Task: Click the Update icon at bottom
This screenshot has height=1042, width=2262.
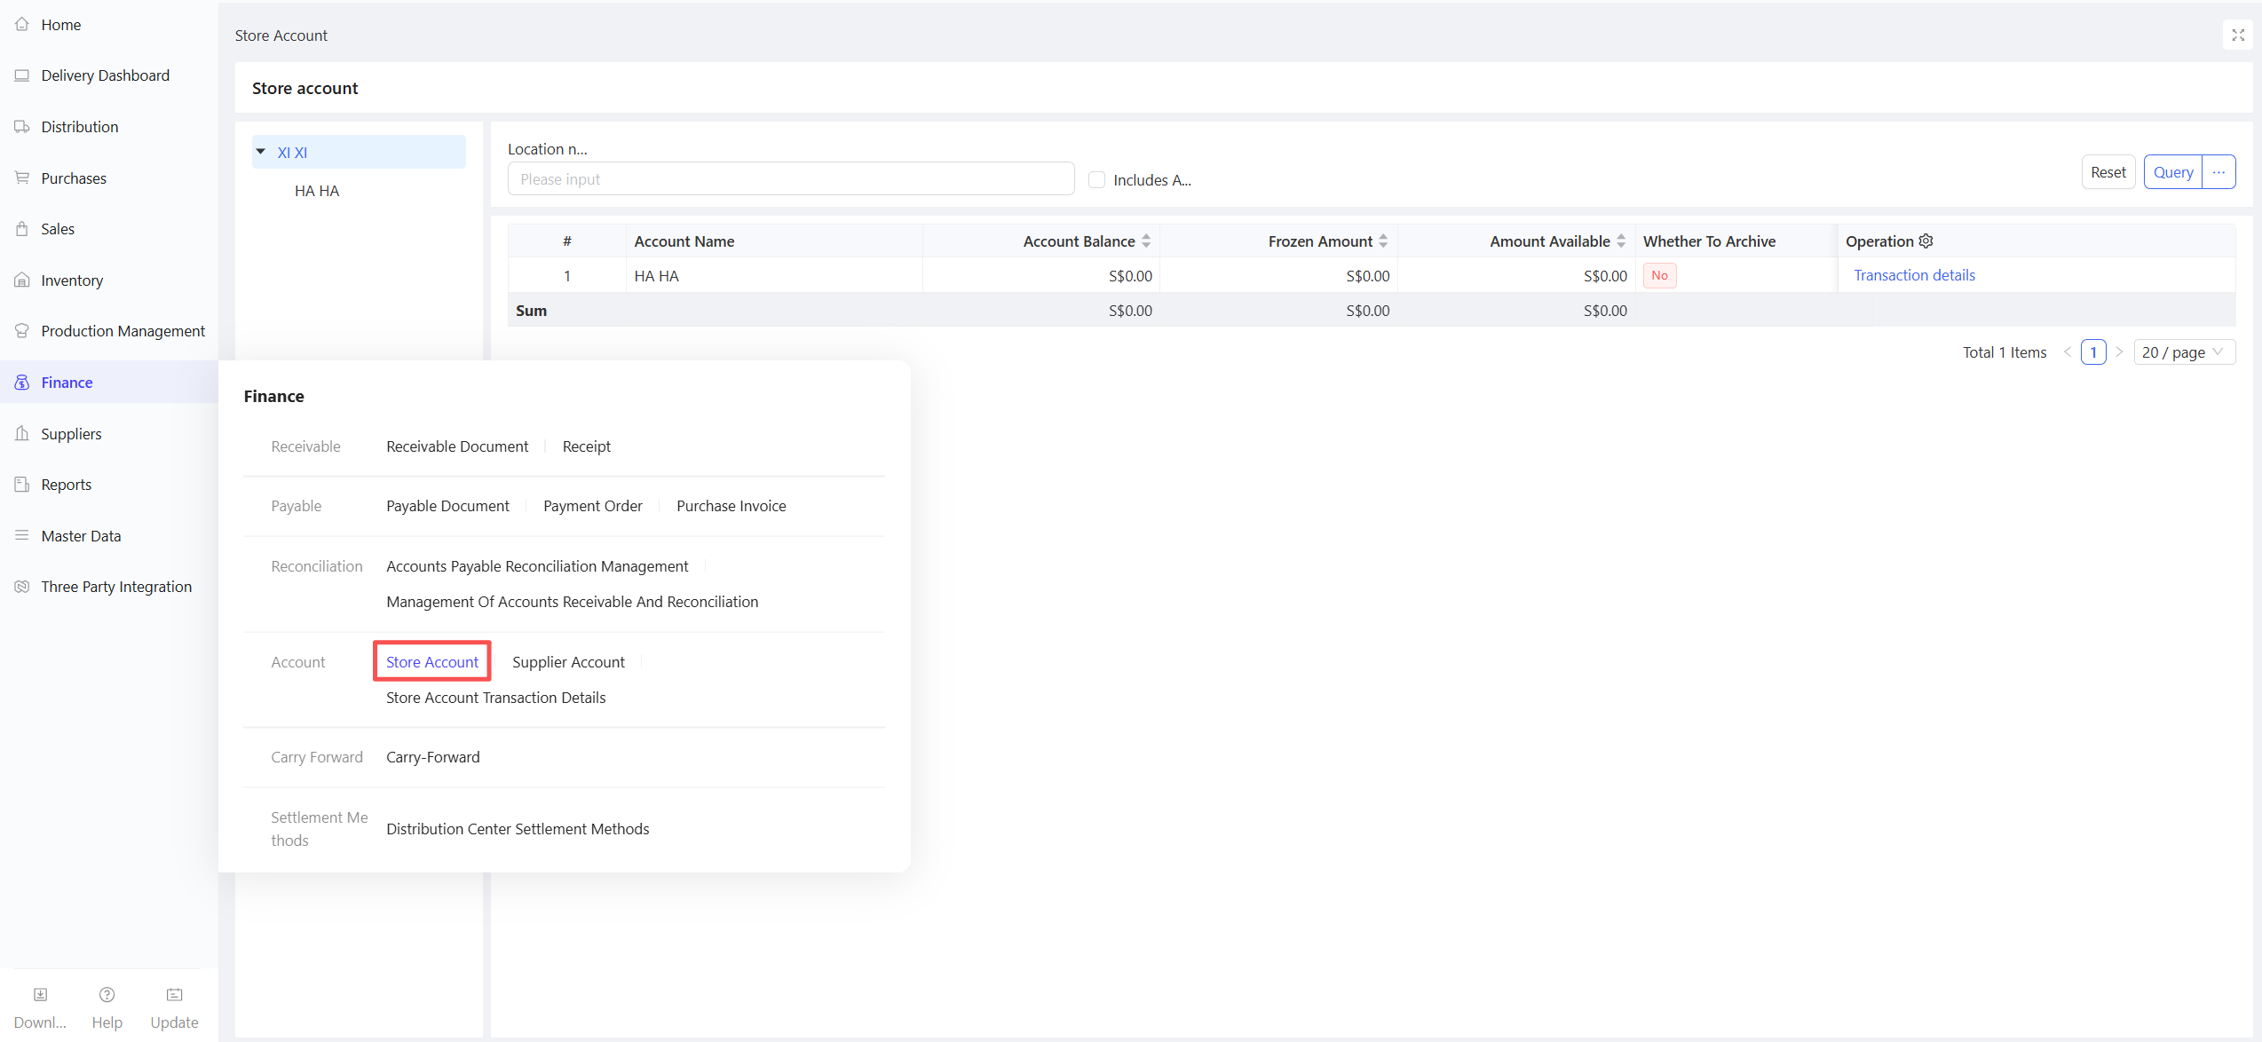Action: click(x=174, y=995)
